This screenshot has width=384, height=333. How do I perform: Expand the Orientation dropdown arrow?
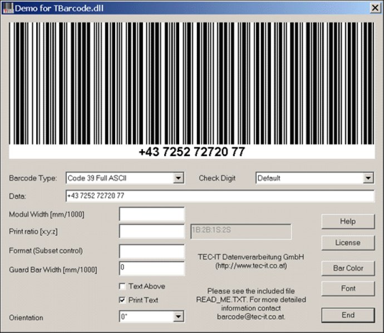point(178,316)
